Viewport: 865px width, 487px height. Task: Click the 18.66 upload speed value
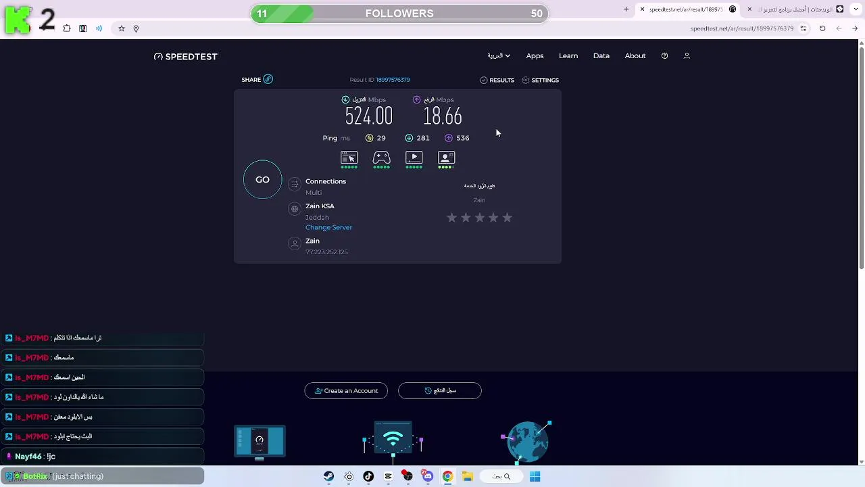[443, 117]
